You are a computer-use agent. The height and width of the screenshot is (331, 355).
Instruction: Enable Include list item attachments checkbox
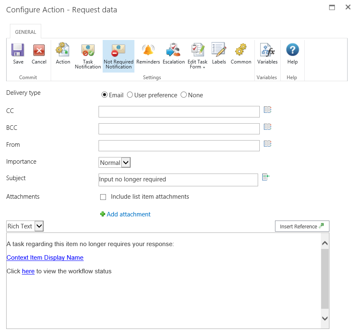coord(103,197)
